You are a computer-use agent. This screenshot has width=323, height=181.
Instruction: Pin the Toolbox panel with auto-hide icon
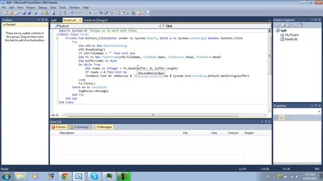click(42, 20)
